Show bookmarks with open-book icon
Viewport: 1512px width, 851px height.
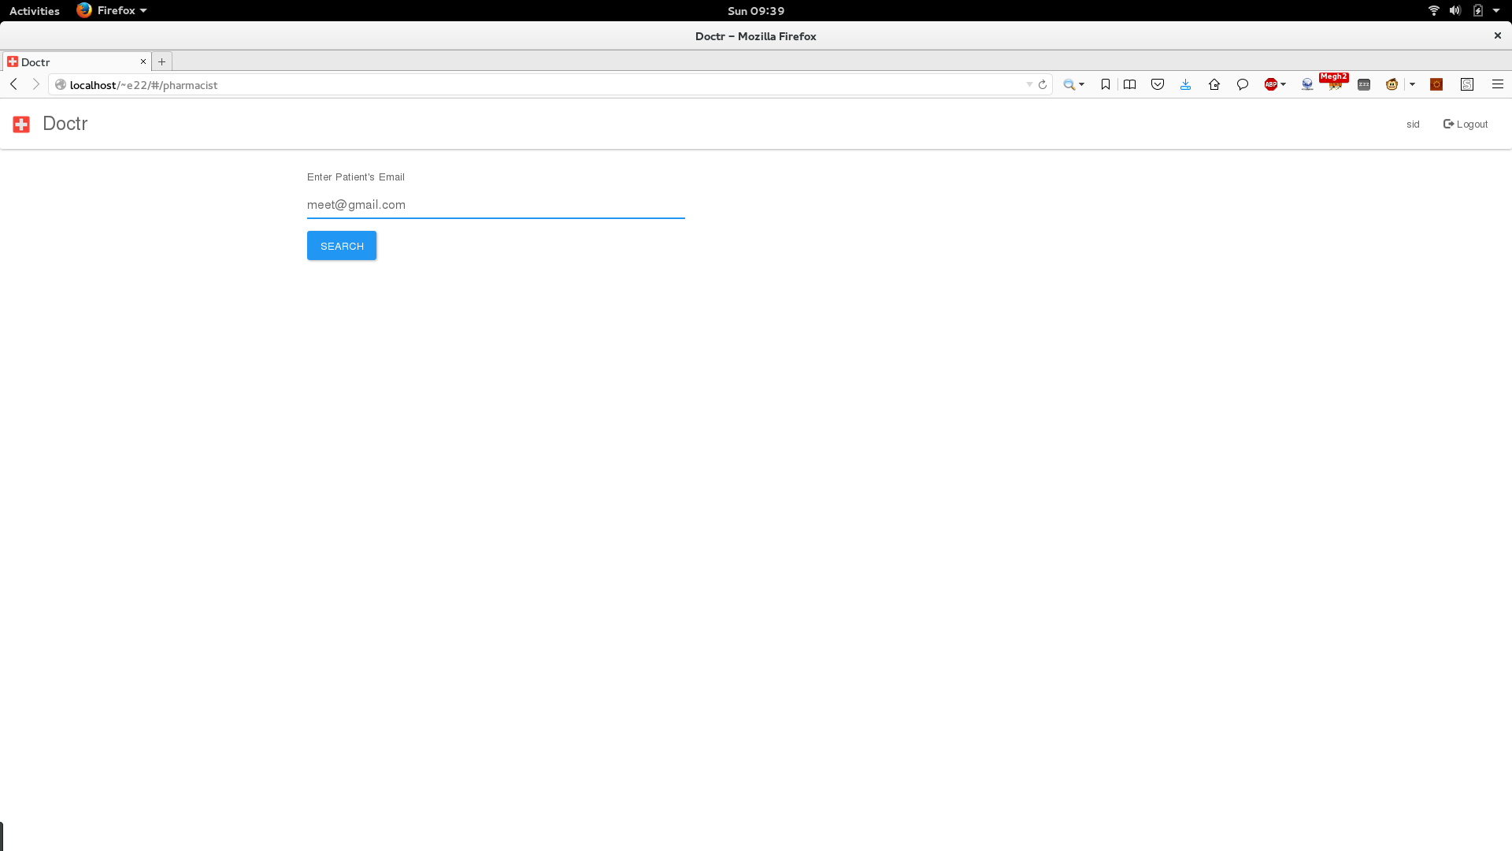[x=1129, y=84]
